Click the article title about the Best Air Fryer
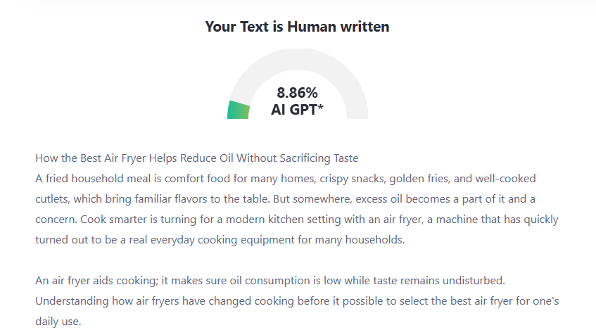The image size is (596, 330). [x=197, y=158]
